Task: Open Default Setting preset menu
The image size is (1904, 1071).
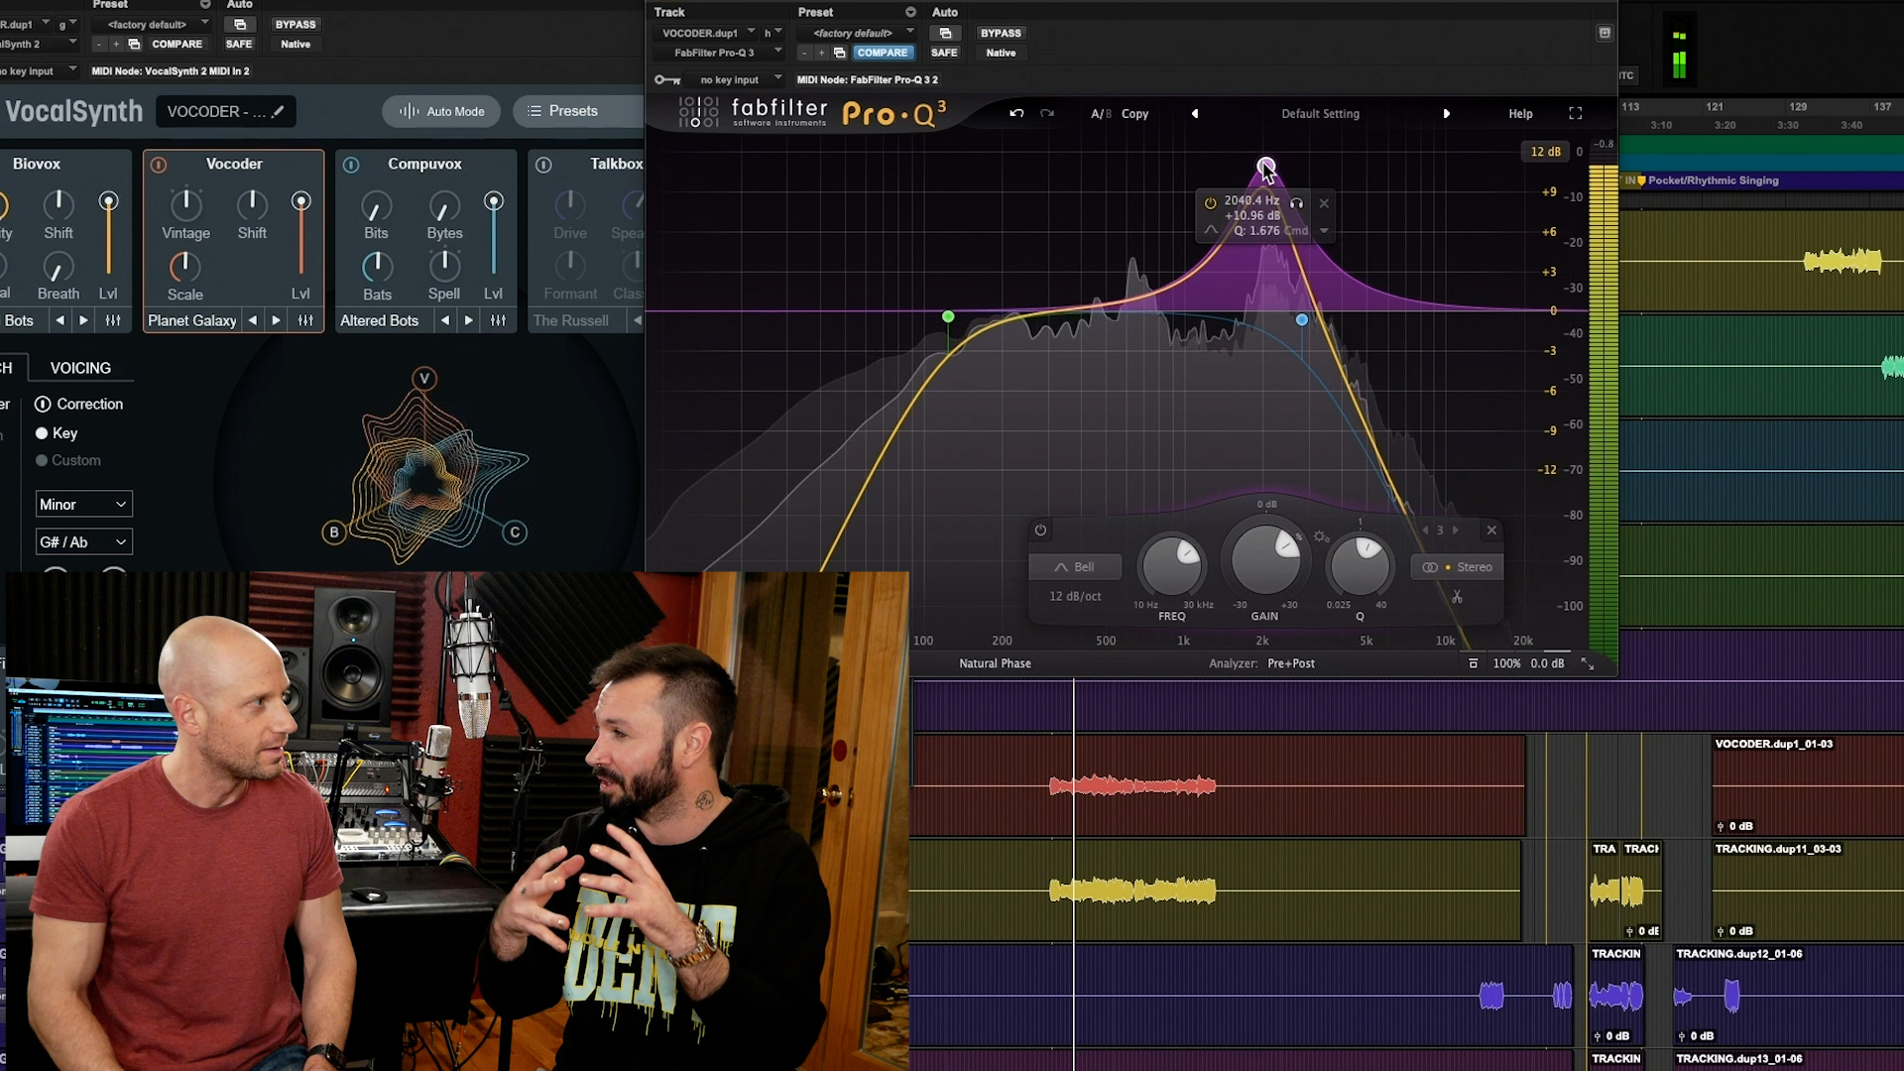Action: pyautogui.click(x=1320, y=114)
